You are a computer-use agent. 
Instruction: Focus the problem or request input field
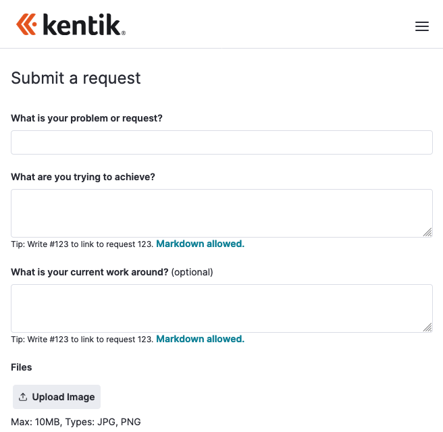[x=221, y=142]
